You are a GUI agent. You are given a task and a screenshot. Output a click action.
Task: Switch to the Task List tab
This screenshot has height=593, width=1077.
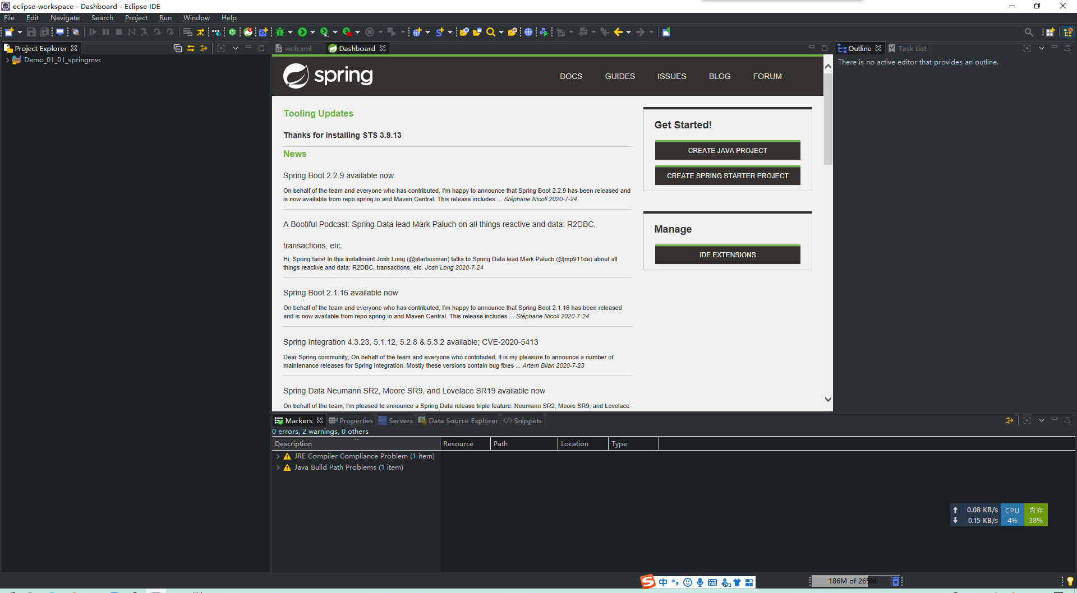pyautogui.click(x=907, y=48)
